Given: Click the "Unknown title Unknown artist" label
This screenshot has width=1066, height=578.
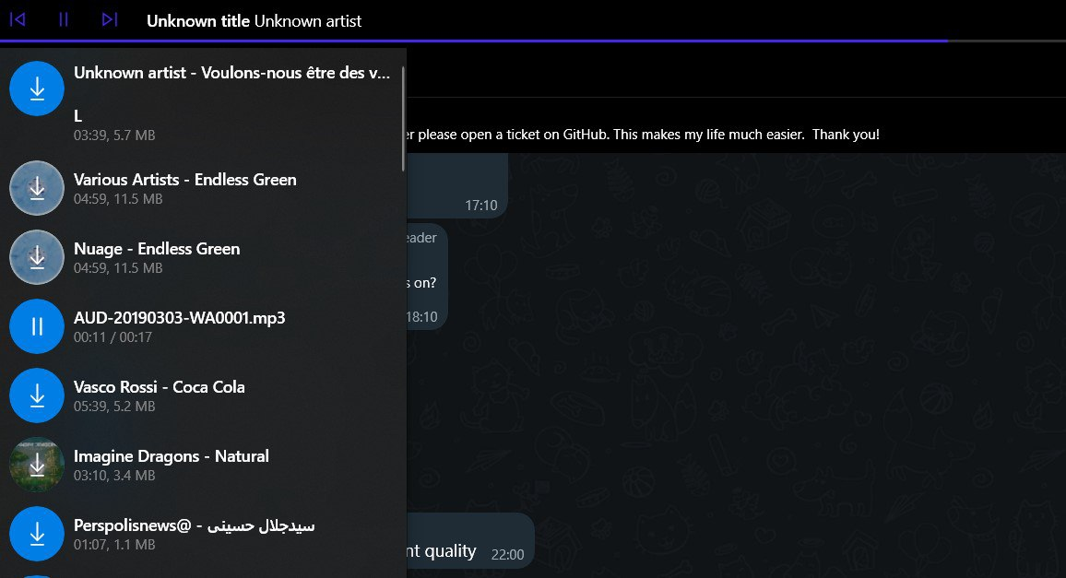Looking at the screenshot, I should tap(255, 20).
